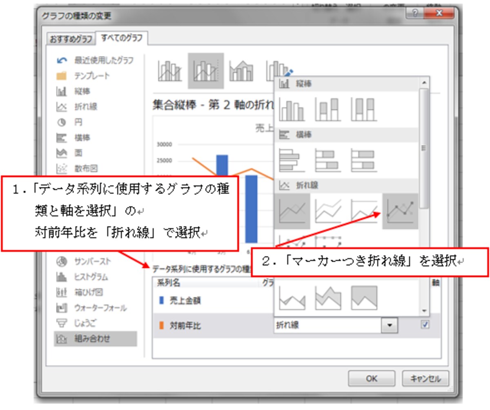Open the テンプレート chart category

coord(84,76)
